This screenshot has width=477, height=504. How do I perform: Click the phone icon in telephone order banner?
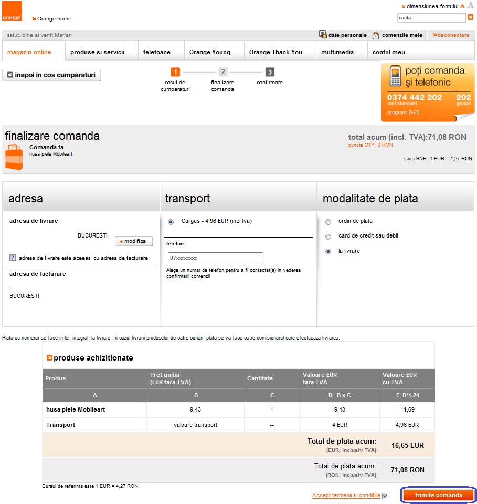pyautogui.click(x=396, y=76)
